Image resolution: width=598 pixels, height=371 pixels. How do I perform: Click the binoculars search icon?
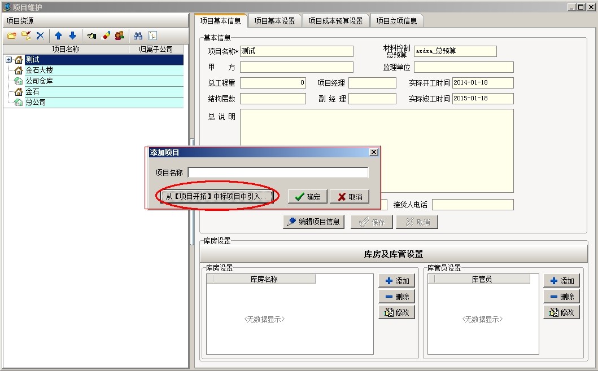pyautogui.click(x=138, y=36)
